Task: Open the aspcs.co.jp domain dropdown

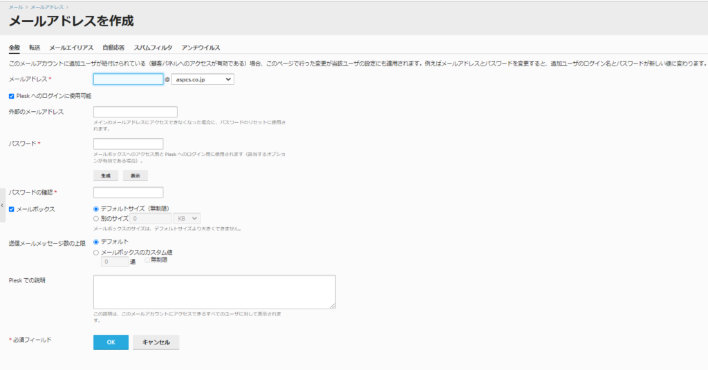Action: pos(203,79)
